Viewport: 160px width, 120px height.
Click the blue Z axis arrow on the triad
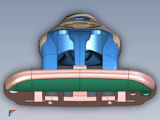point(9,114)
